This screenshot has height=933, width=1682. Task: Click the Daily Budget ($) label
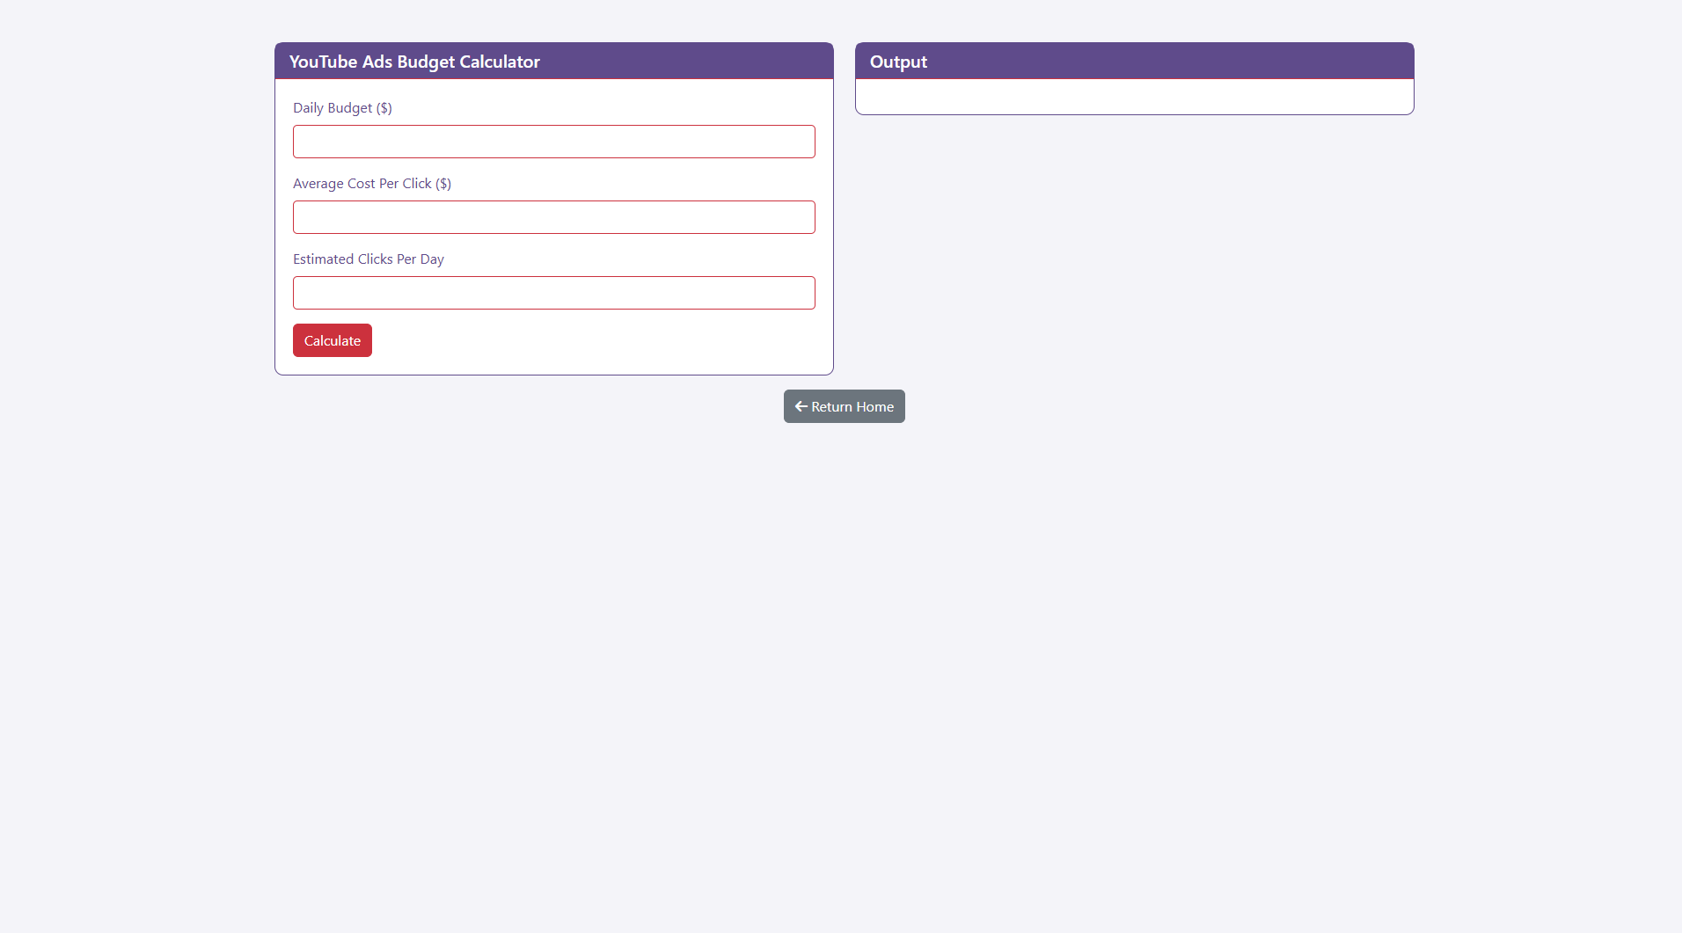tap(342, 108)
